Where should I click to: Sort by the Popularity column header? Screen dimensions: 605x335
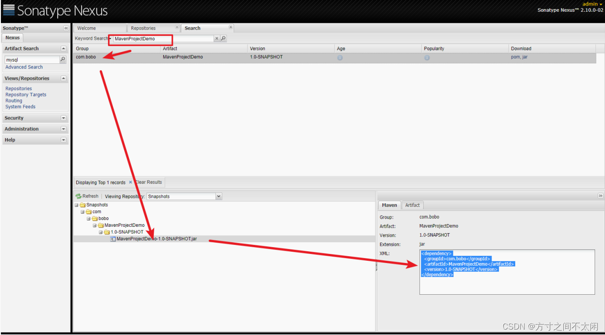(465, 48)
